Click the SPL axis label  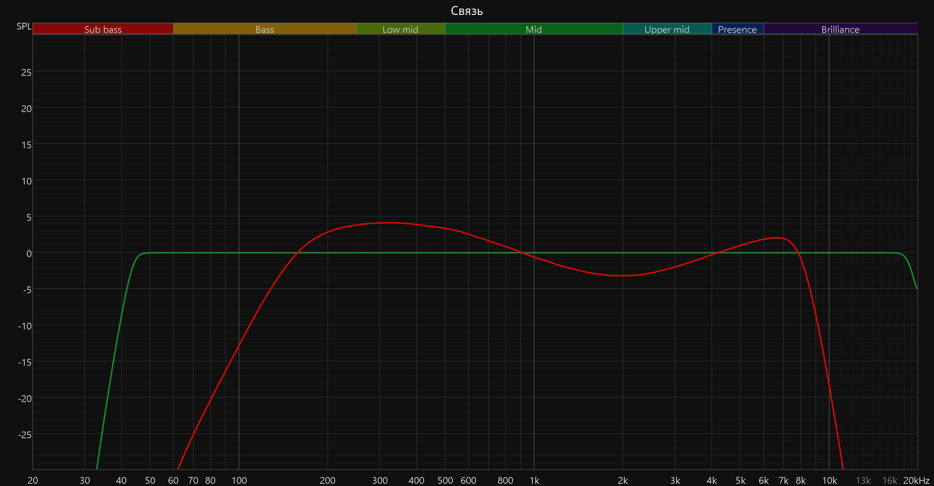click(x=24, y=27)
